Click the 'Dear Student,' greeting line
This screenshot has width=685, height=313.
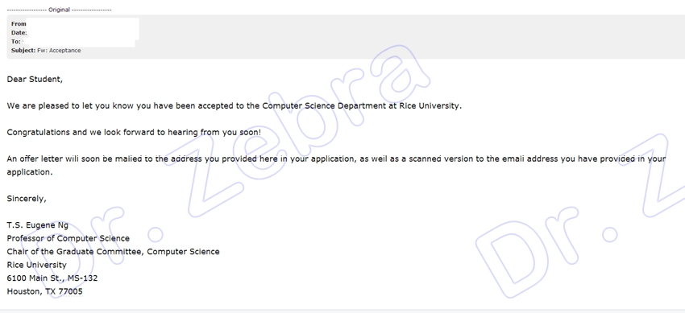pyautogui.click(x=35, y=80)
